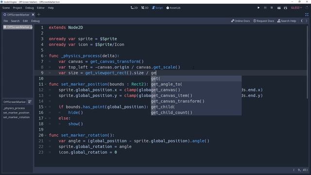Choose get_canvas_item() autocomplete suggestion
The height and width of the screenshot is (175, 311).
(196, 95)
